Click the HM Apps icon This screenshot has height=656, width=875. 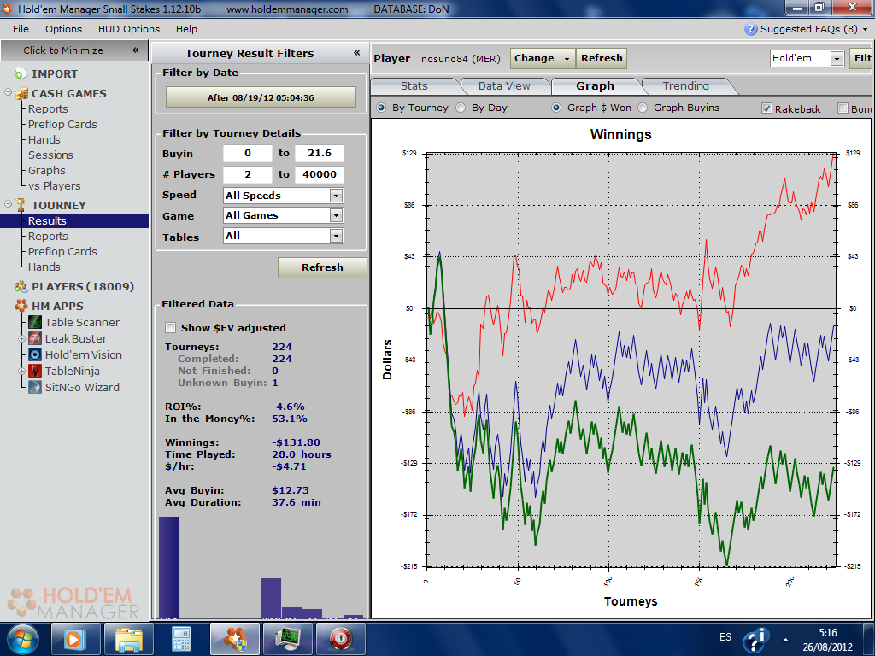[x=21, y=306]
